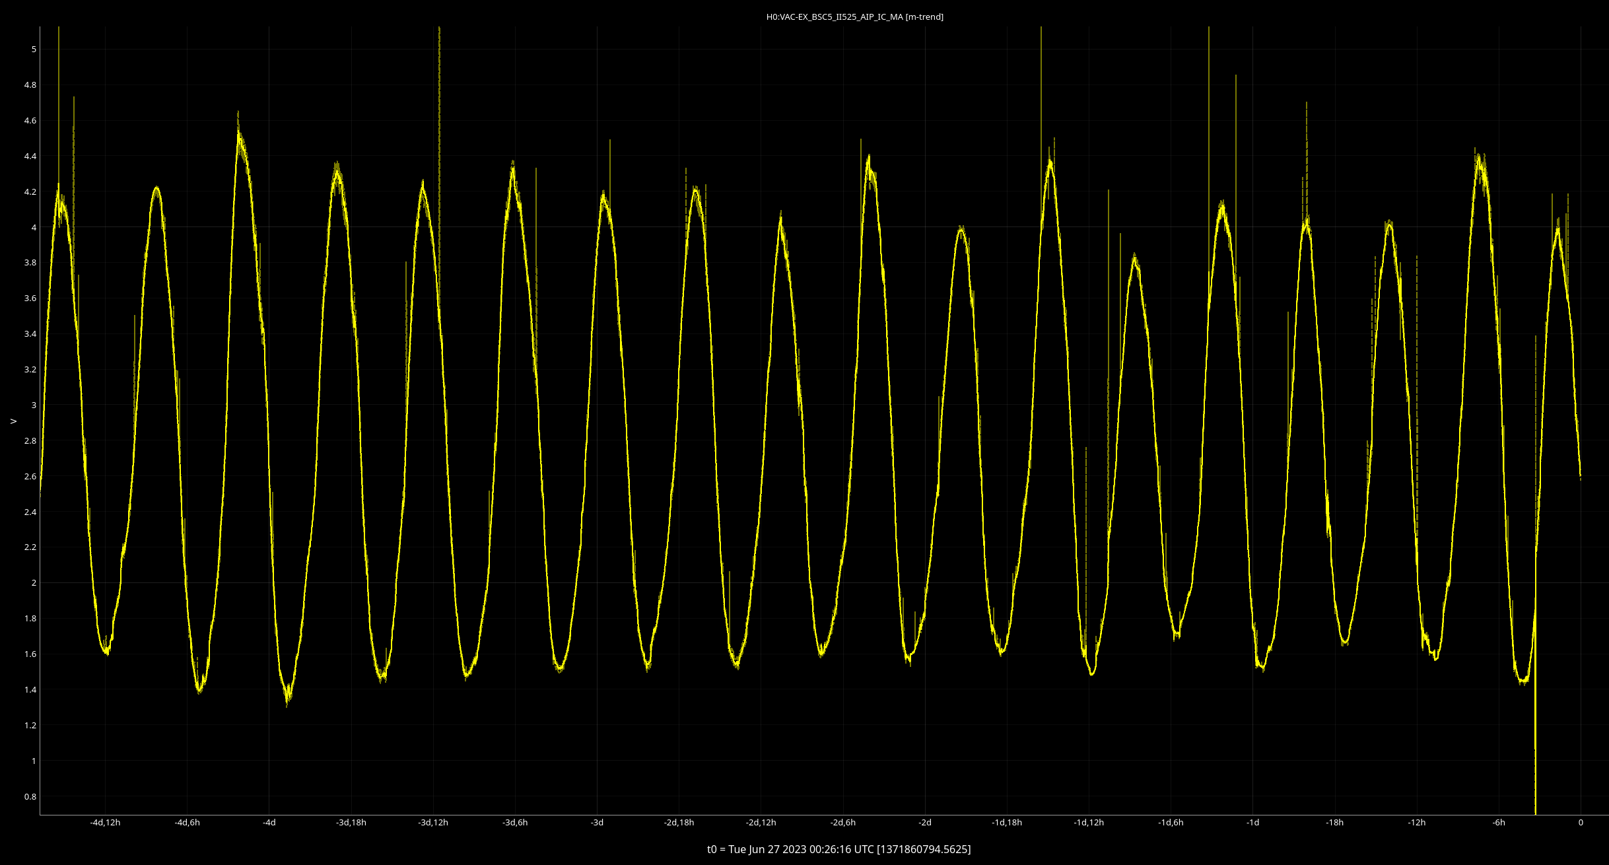Select the 3 y-axis tick label
Screen dimensions: 1609x865
tap(34, 405)
